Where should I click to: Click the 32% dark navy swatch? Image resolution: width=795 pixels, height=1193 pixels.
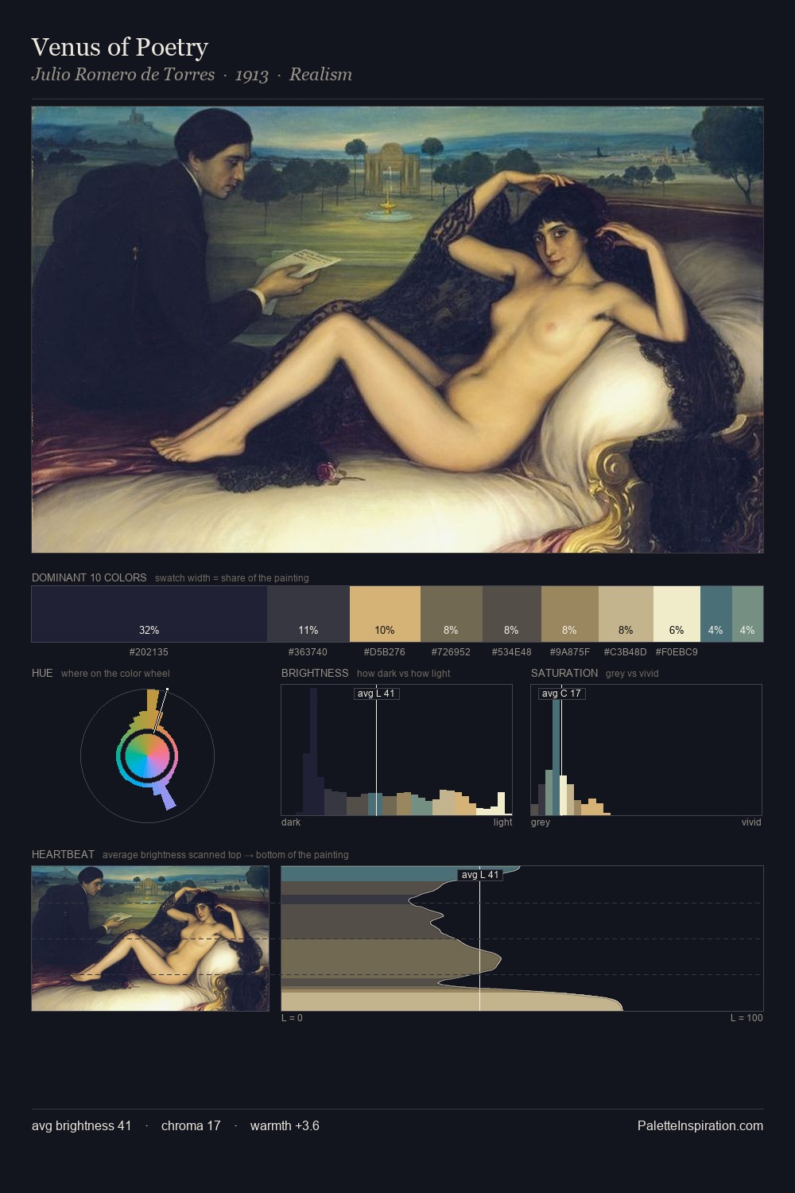click(149, 614)
